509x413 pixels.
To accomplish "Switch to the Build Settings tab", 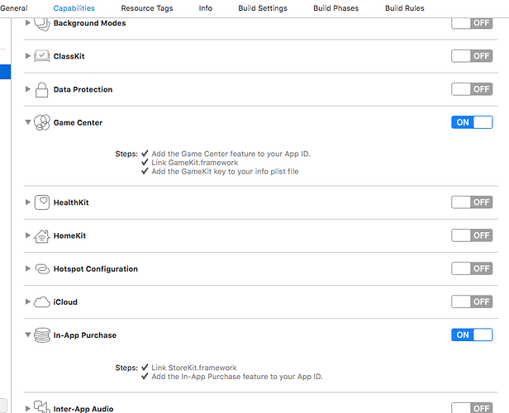I will click(x=264, y=8).
